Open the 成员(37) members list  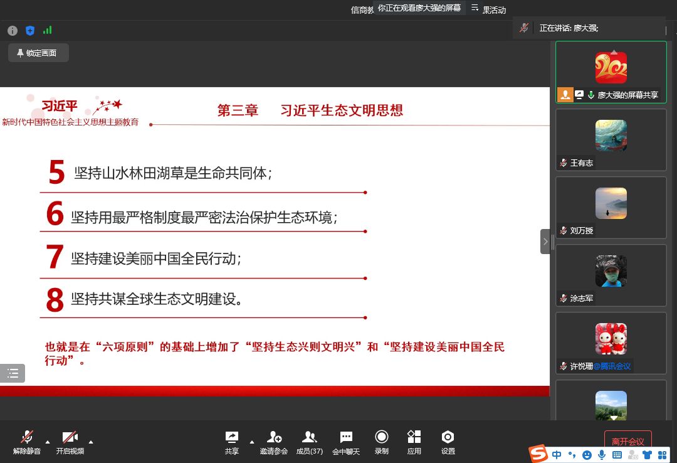pyautogui.click(x=309, y=442)
